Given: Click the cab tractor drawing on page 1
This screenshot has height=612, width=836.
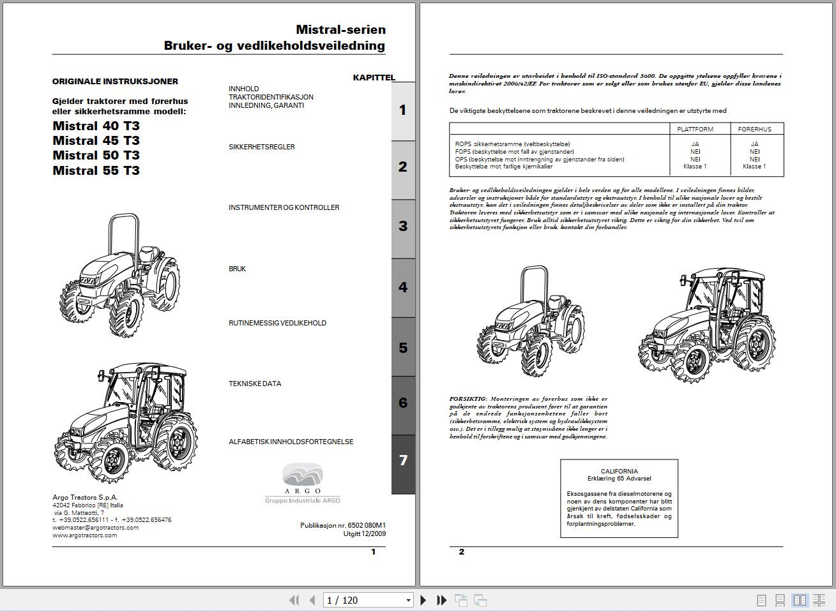Looking at the screenshot, I should coord(126,423).
